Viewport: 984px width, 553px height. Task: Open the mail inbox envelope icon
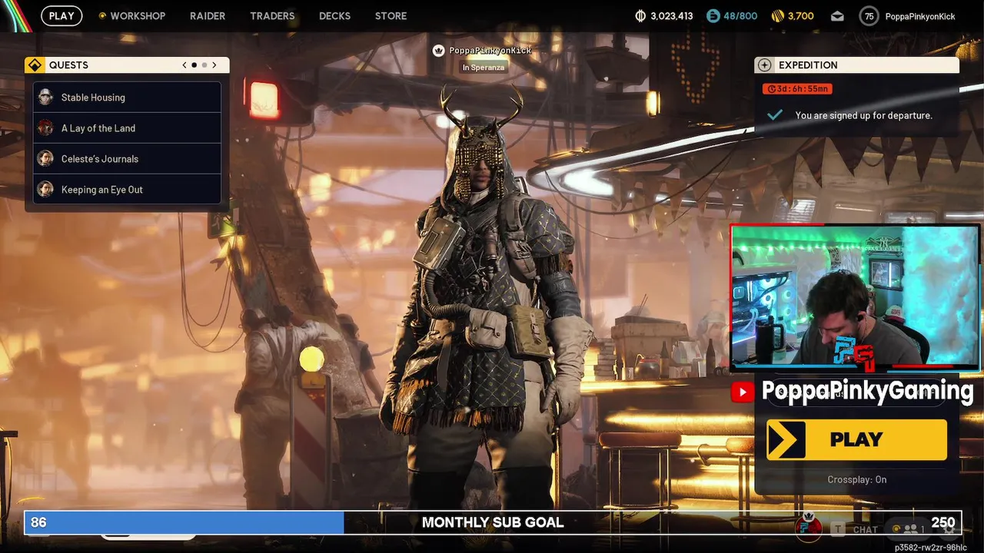837,16
